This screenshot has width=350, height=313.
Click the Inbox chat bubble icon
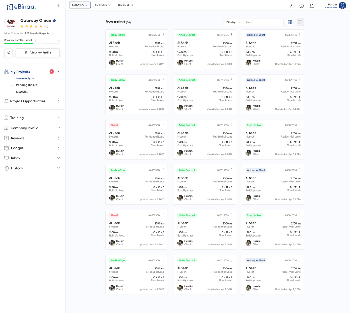point(6,158)
